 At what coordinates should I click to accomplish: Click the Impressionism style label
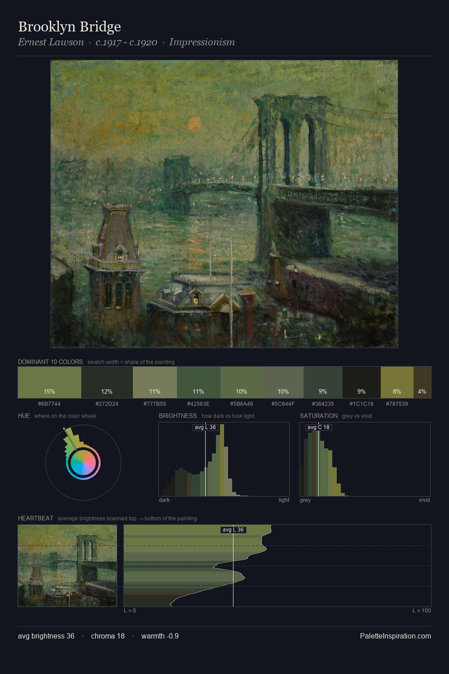tap(202, 42)
